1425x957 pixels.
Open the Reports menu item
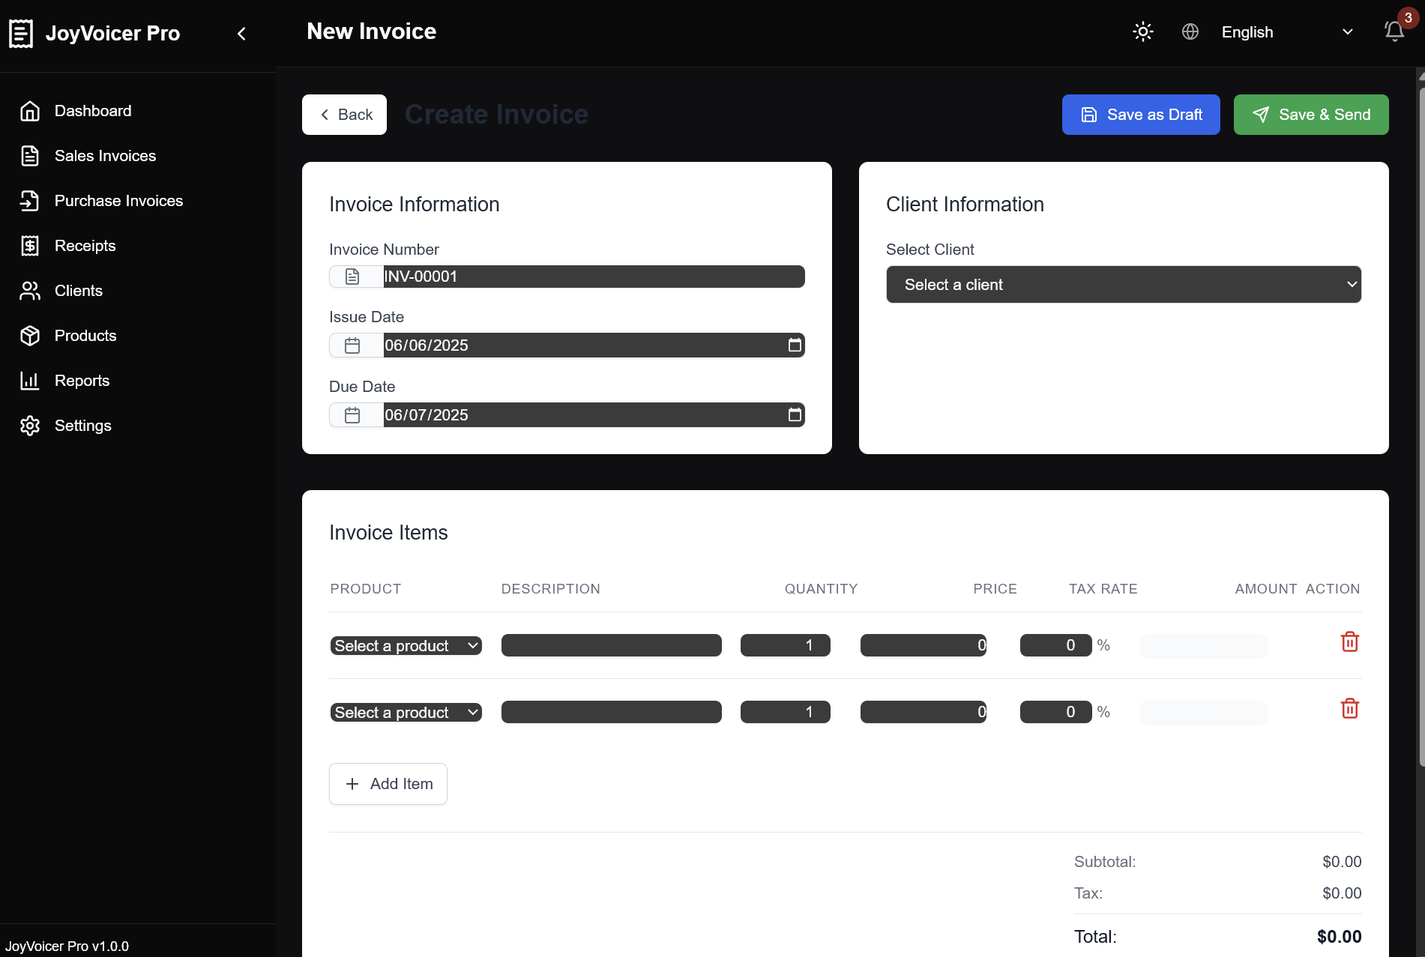[82, 381]
